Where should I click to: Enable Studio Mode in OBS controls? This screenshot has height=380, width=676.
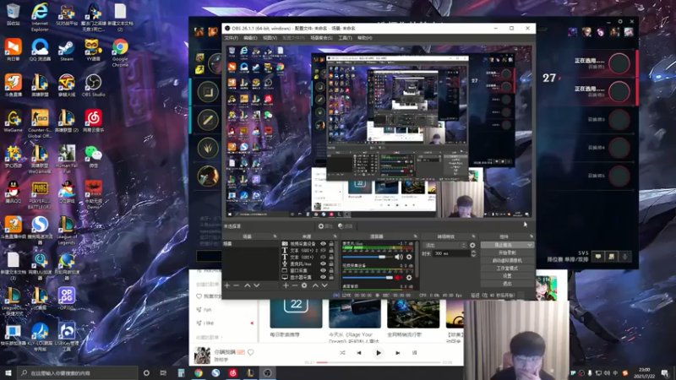(x=507, y=269)
